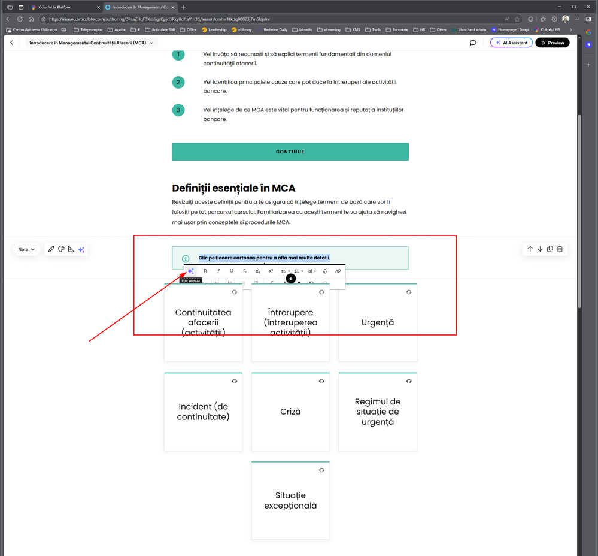Open the letter spacing dropdown
The image size is (598, 556).
point(312,271)
